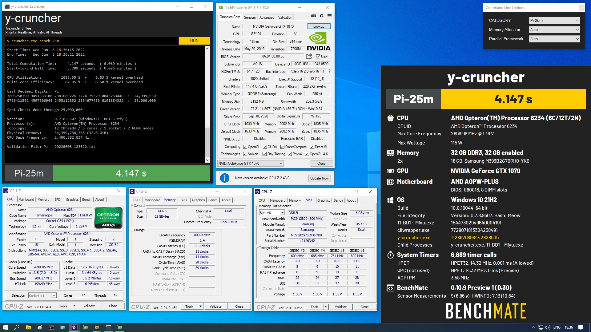The image size is (591, 332).
Task: Open Mainboard tab in CPU-Z CPU window
Action: (x=26, y=200)
